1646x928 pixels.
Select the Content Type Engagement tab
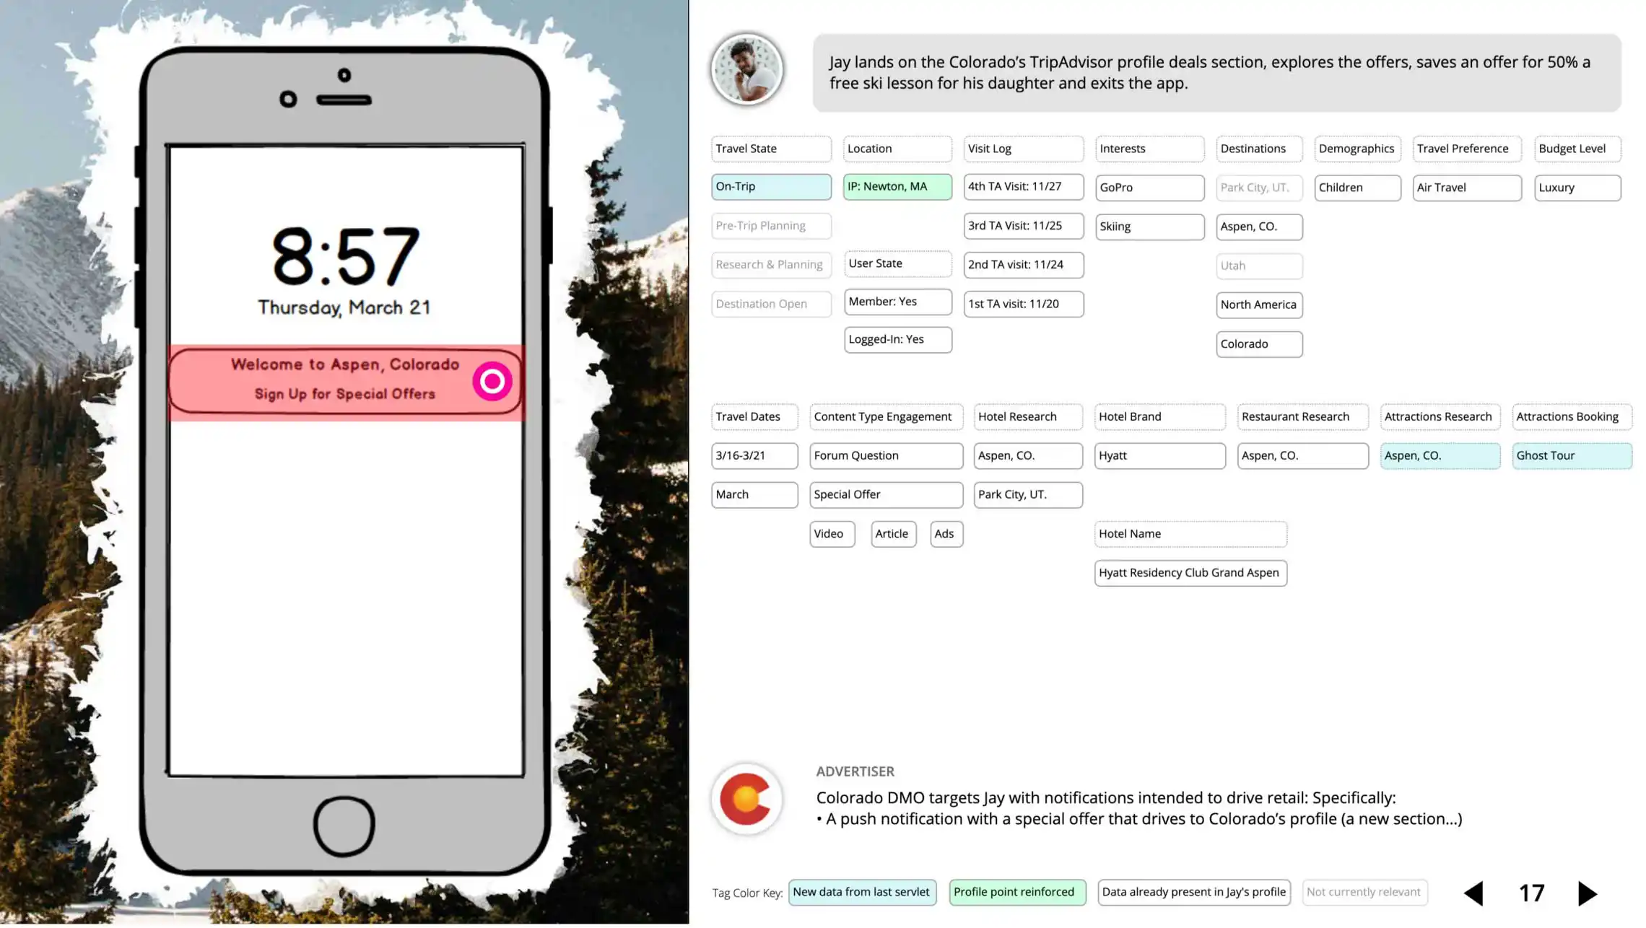click(883, 416)
